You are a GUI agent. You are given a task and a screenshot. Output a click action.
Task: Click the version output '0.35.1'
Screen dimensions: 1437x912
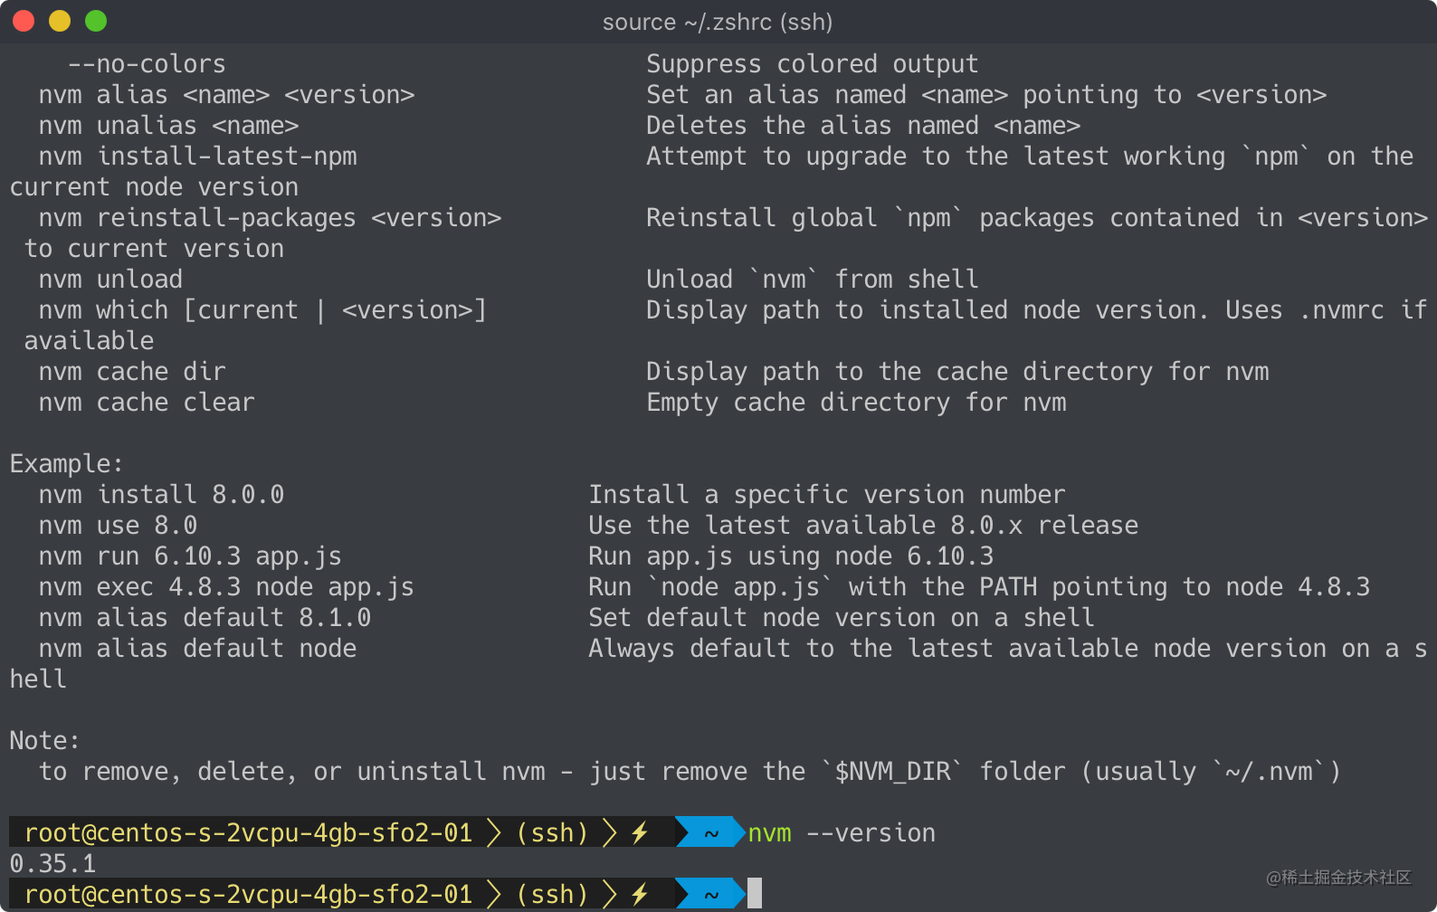[52, 863]
